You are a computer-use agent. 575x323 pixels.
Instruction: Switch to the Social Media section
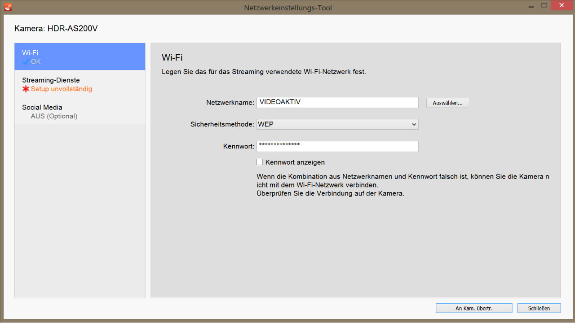pyautogui.click(x=80, y=111)
